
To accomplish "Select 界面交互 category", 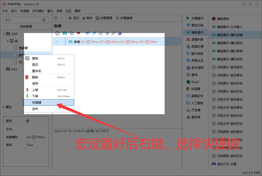I will [x=195, y=61].
